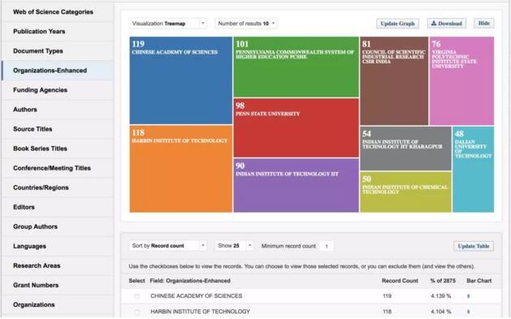Hide the treemap with the Hide button
The height and width of the screenshot is (319, 511).
[484, 24]
